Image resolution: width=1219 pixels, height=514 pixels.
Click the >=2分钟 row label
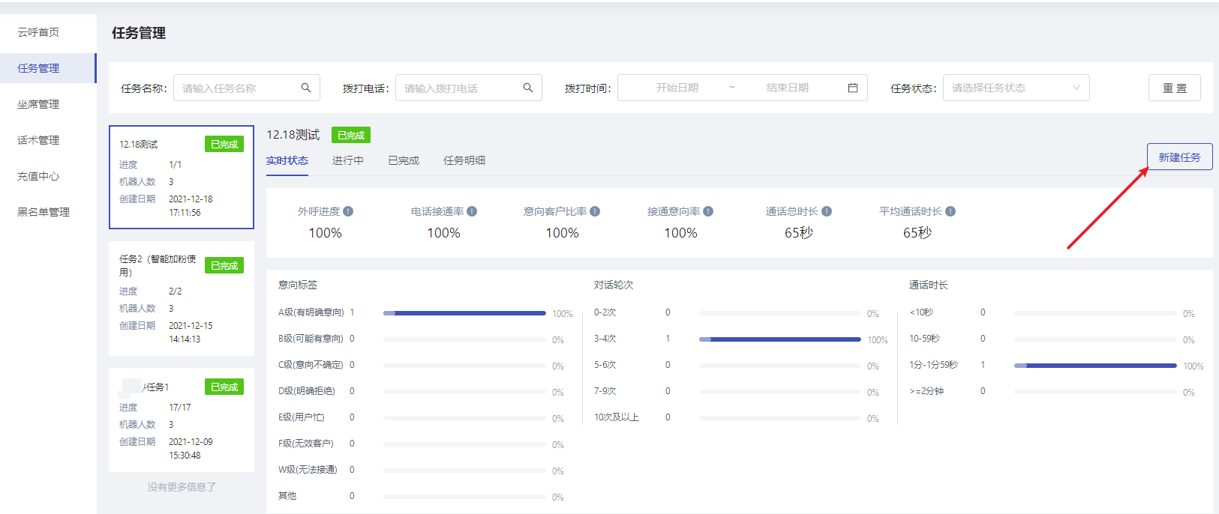[x=926, y=391]
